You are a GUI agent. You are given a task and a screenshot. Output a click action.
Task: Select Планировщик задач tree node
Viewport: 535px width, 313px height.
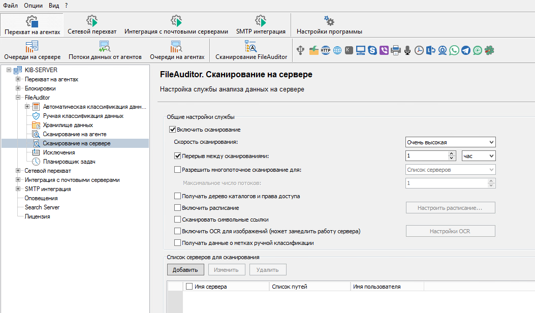coord(69,162)
